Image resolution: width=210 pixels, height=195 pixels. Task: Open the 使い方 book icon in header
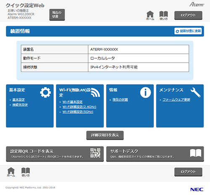[163, 16]
